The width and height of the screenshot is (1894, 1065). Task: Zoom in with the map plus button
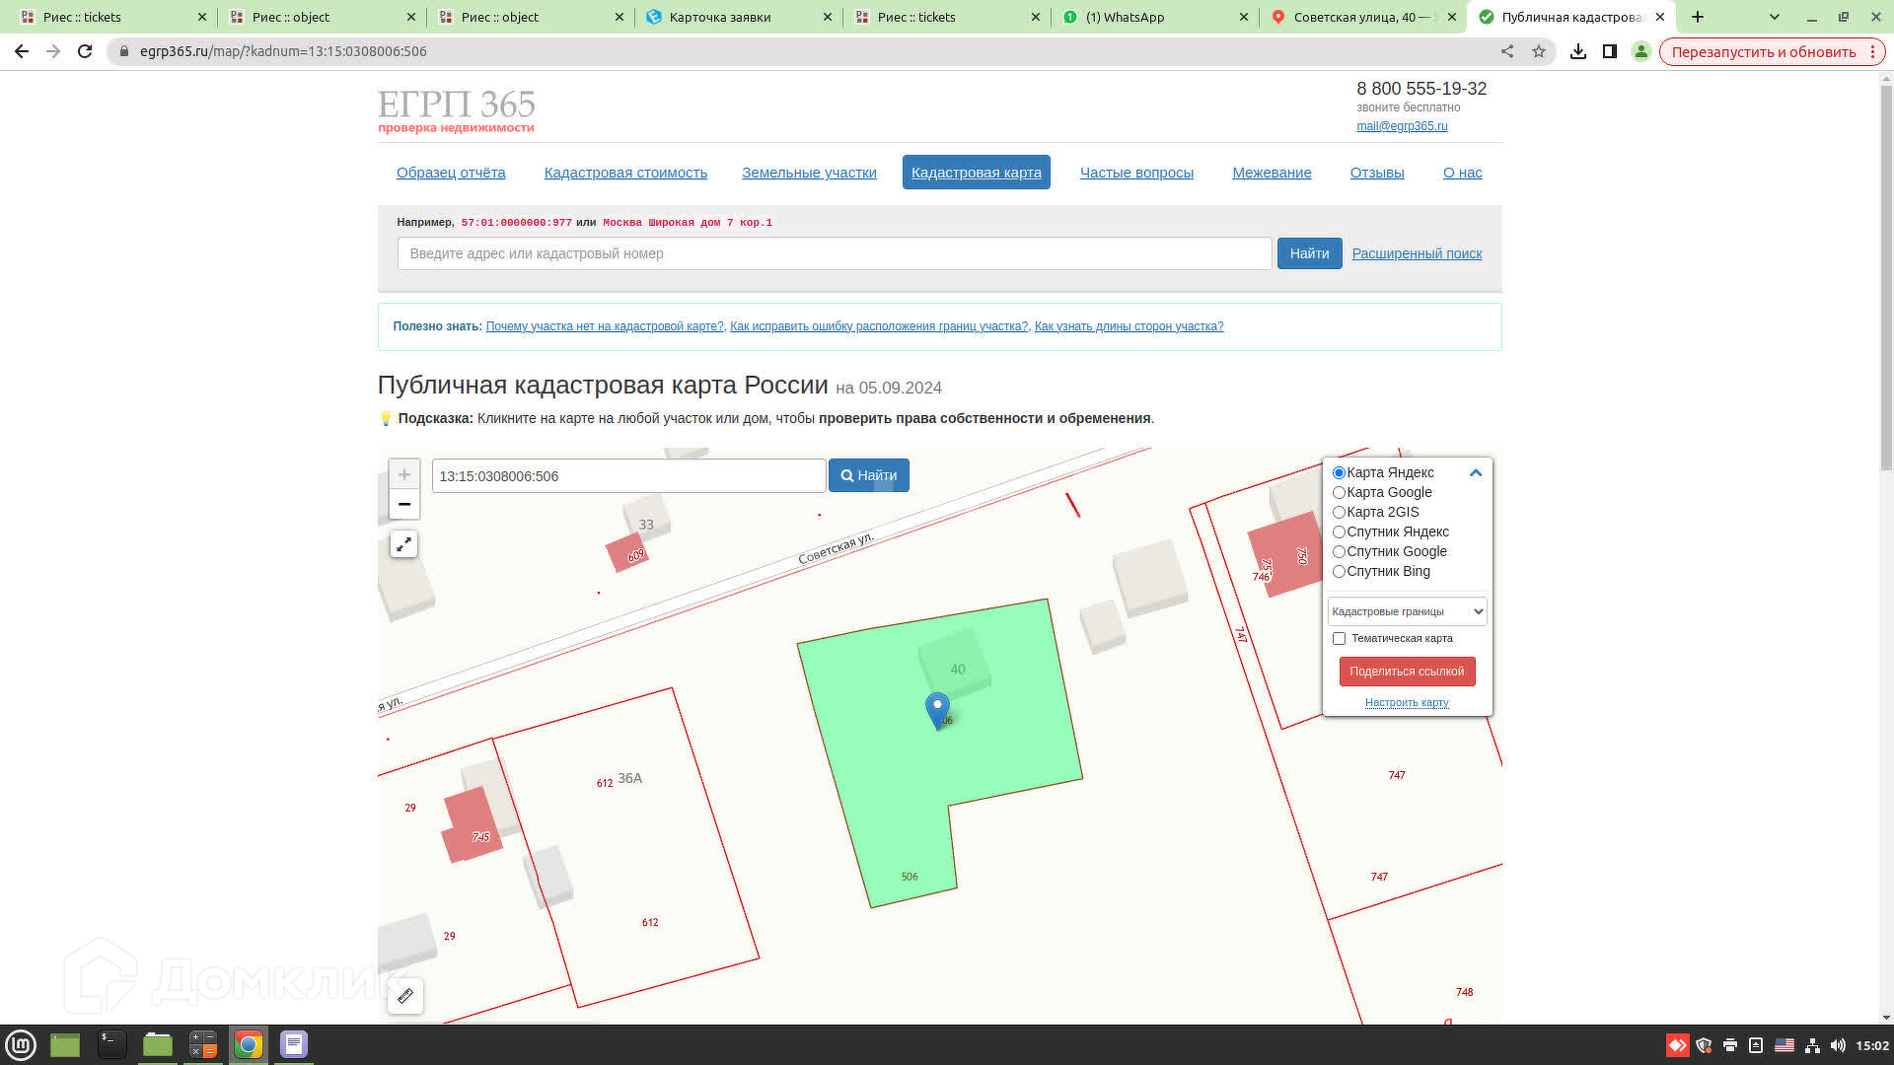pyautogui.click(x=404, y=474)
